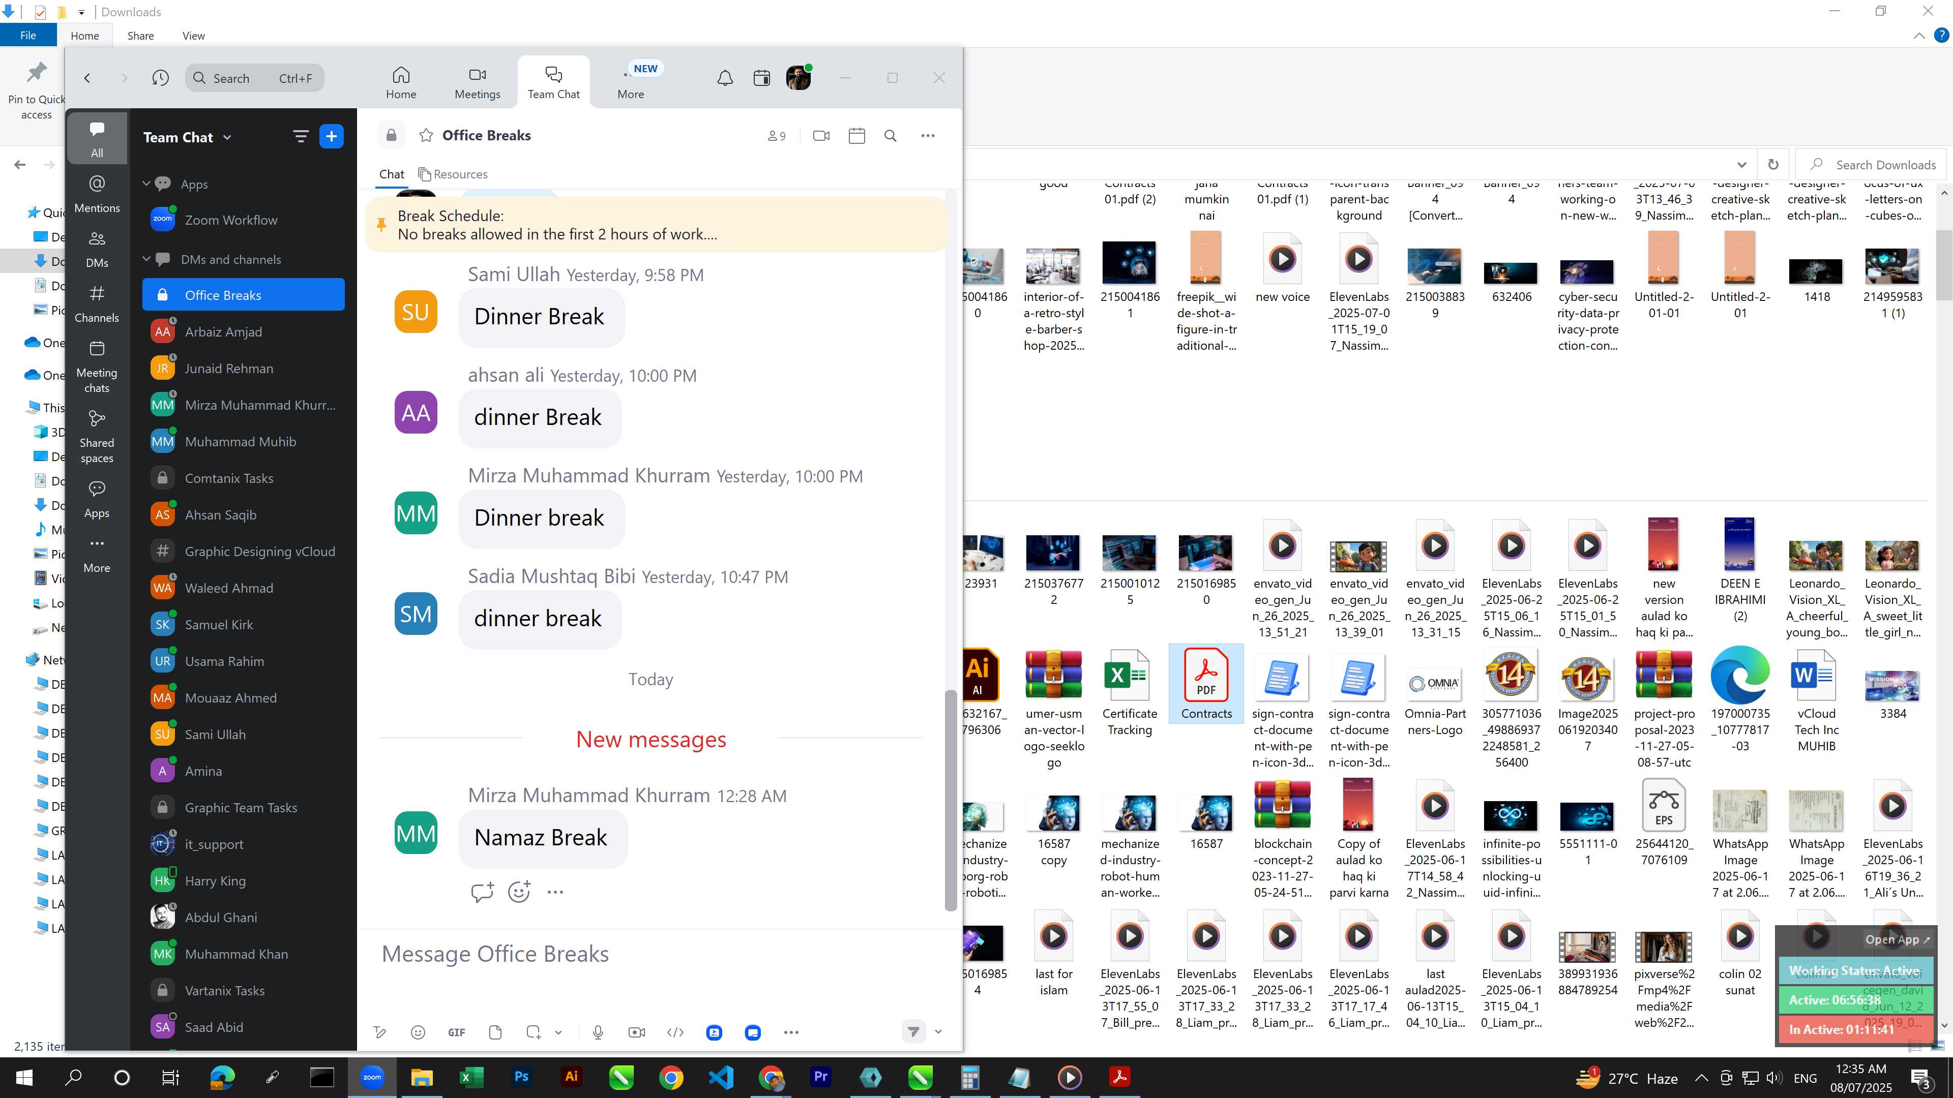
Task: Open chat with Arbaiz Amjad
Action: (x=244, y=332)
